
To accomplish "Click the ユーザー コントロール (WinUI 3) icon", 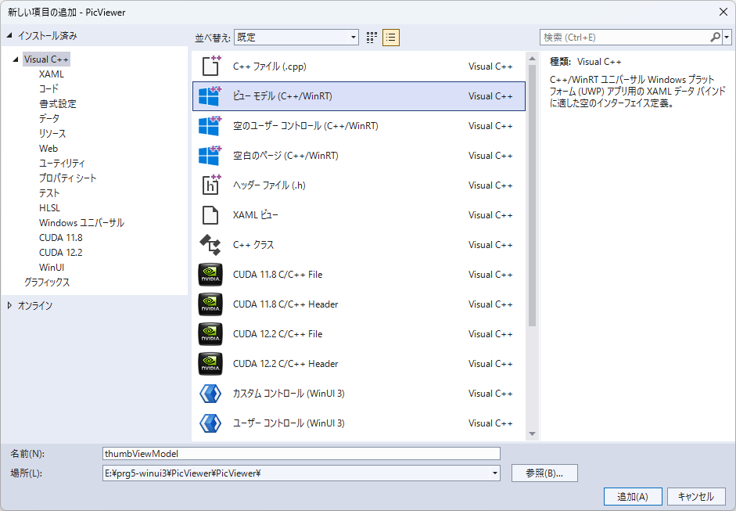I will click(210, 423).
